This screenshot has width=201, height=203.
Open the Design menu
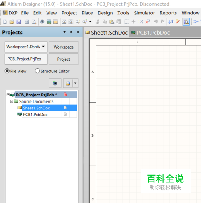[x=105, y=13]
